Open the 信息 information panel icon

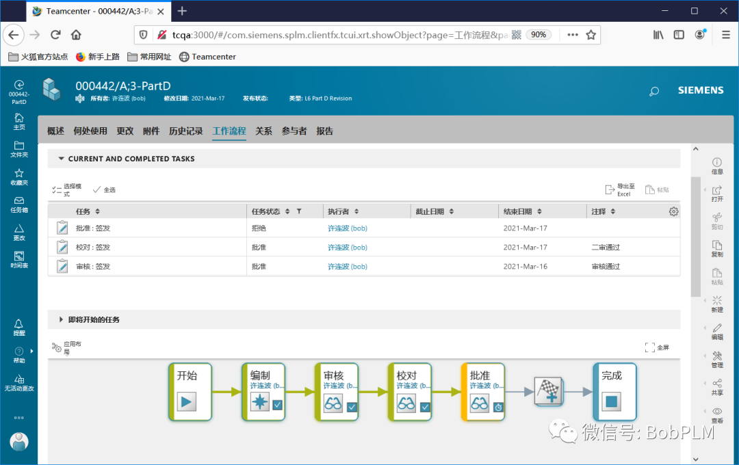point(717,166)
